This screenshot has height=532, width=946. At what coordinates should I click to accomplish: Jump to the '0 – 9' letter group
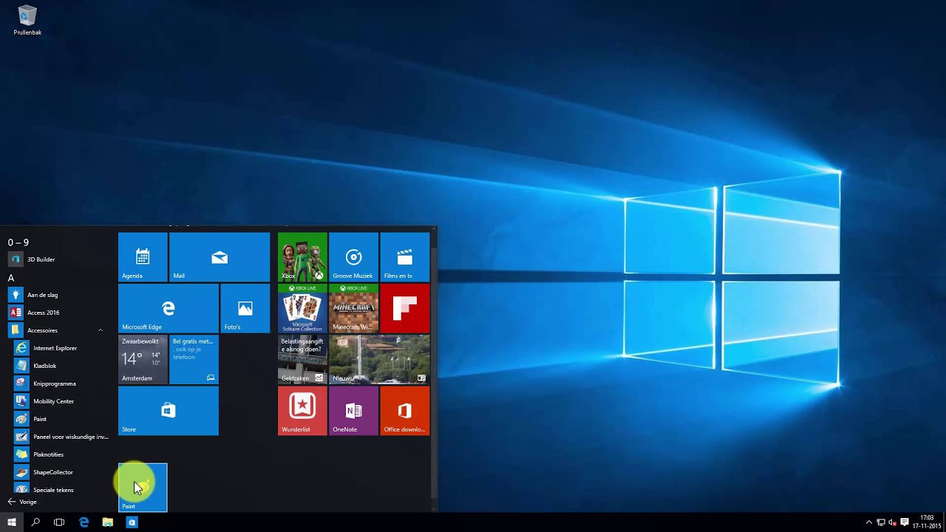tap(18, 242)
